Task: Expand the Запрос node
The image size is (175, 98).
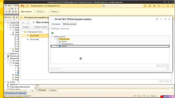Action: point(57,41)
